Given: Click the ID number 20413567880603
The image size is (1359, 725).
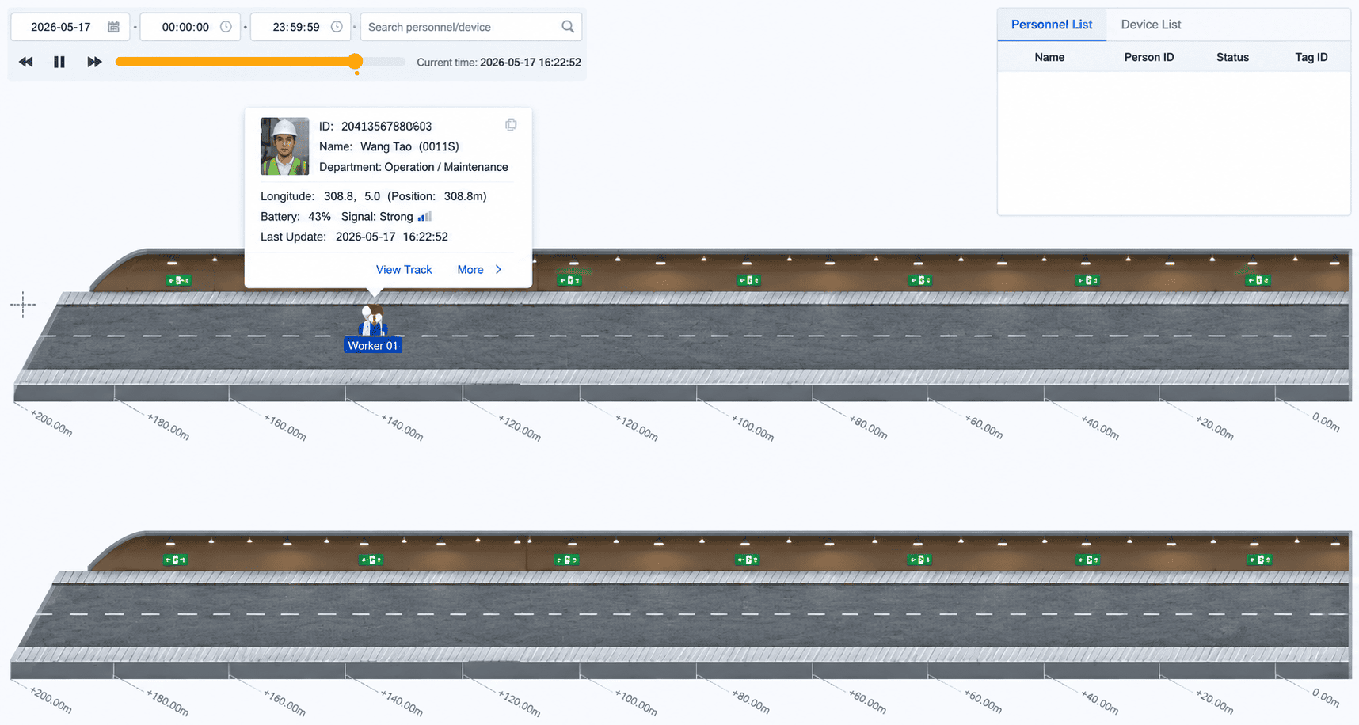Looking at the screenshot, I should tap(386, 127).
